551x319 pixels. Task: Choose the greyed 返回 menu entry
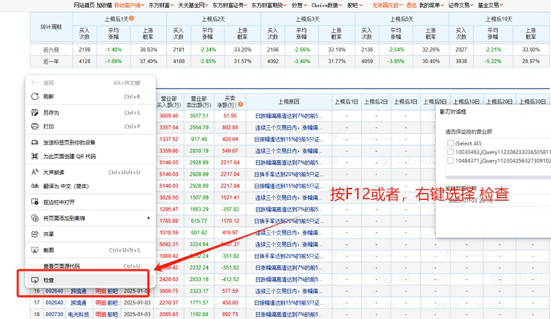(x=90, y=82)
